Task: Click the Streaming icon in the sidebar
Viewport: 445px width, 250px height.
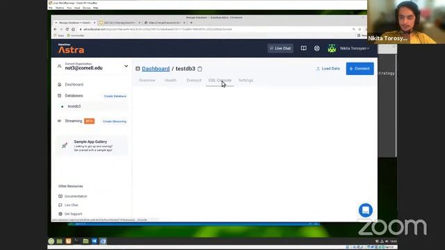Action: [x=60, y=121]
